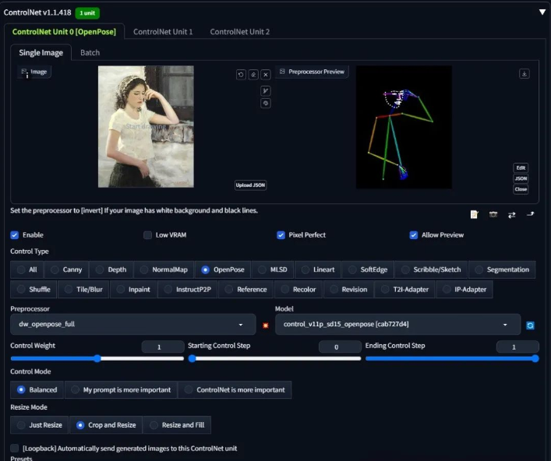
Task: Select the Tile/Blur control type
Action: tap(83, 290)
